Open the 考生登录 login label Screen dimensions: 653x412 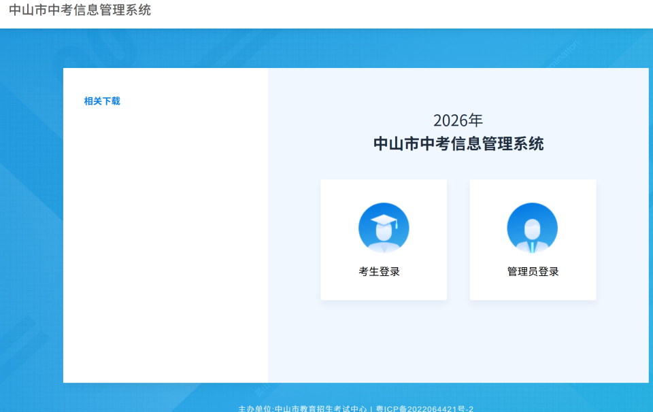click(x=379, y=272)
